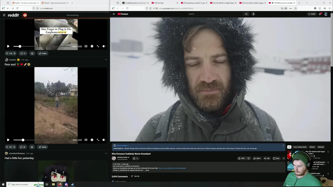Viewport: 333px width, 187px height.
Task: Open the YouTube guide menu
Action: point(114,14)
